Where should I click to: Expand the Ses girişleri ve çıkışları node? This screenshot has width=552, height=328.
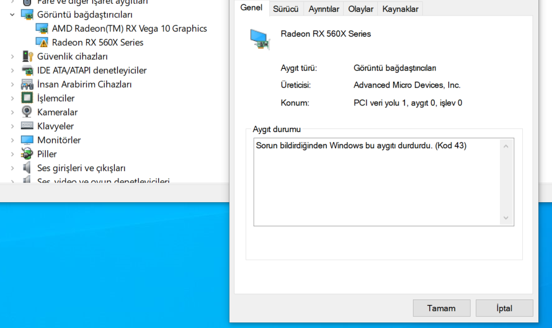click(x=12, y=168)
